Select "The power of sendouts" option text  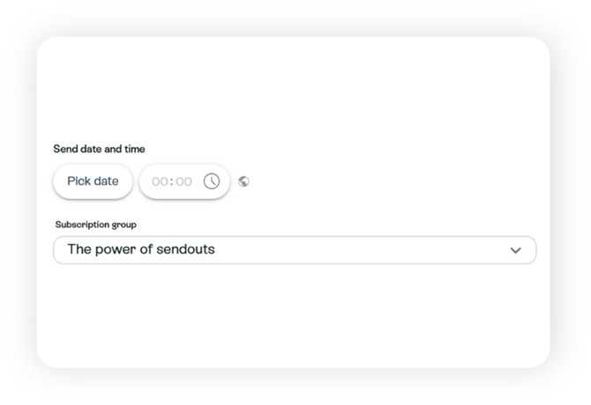tap(141, 250)
